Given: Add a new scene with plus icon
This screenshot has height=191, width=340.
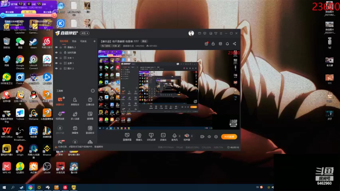Looking at the screenshot, I should point(94,41).
